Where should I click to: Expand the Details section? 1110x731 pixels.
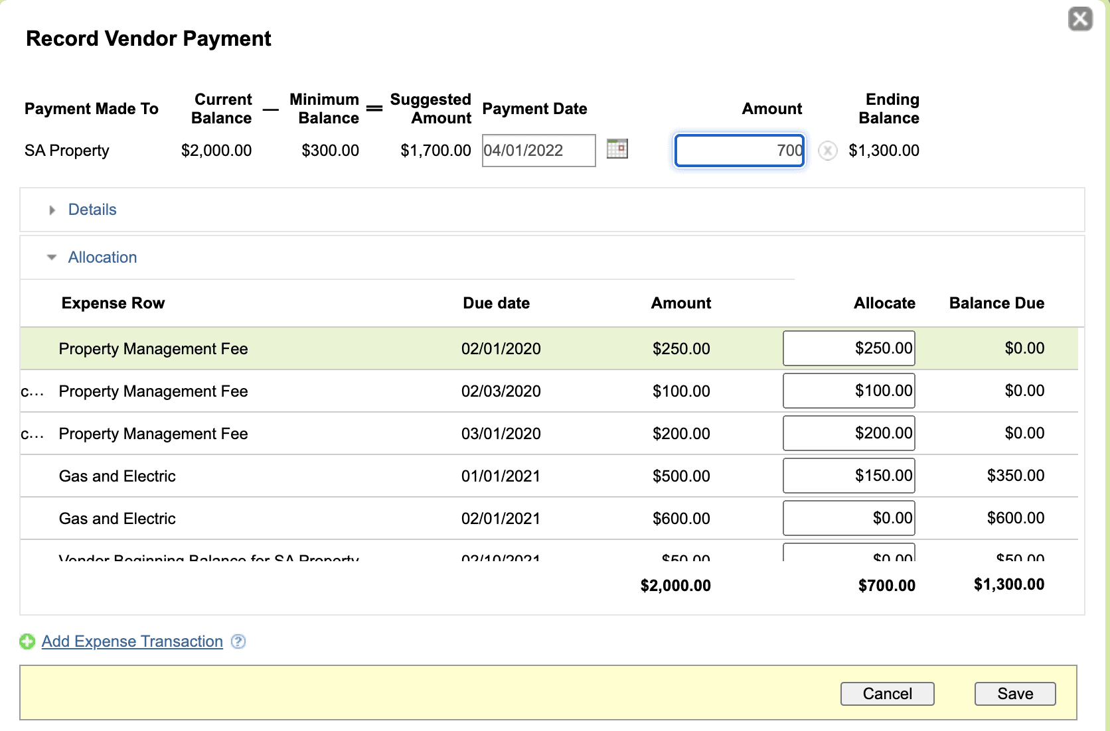[x=52, y=210]
